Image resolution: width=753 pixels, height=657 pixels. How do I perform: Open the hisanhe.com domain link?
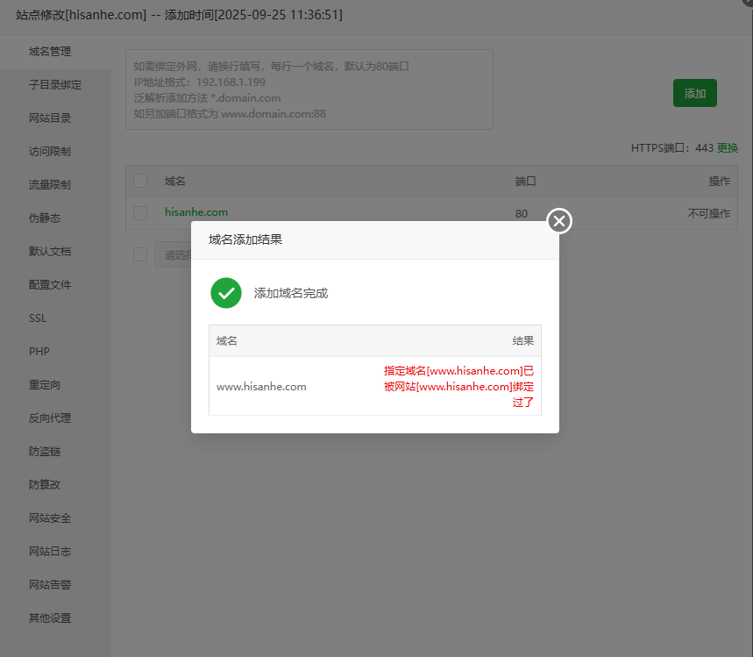[x=196, y=211]
